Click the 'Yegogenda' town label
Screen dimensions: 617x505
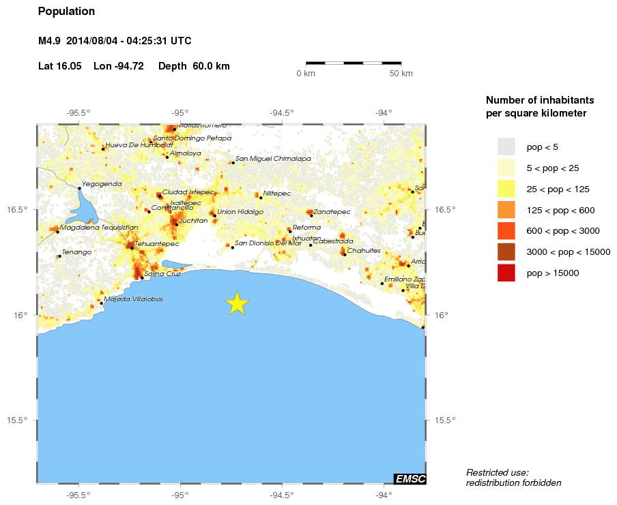pyautogui.click(x=102, y=184)
